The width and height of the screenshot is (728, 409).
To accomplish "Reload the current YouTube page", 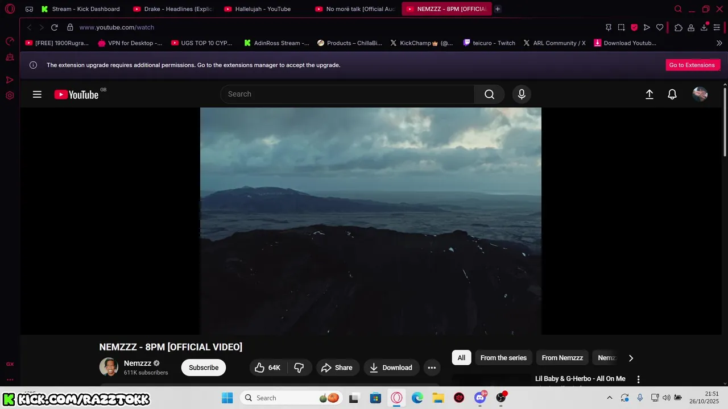I will (55, 27).
